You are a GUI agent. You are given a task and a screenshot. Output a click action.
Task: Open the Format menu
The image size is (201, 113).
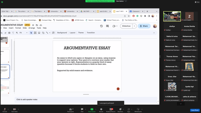point(18,28)
